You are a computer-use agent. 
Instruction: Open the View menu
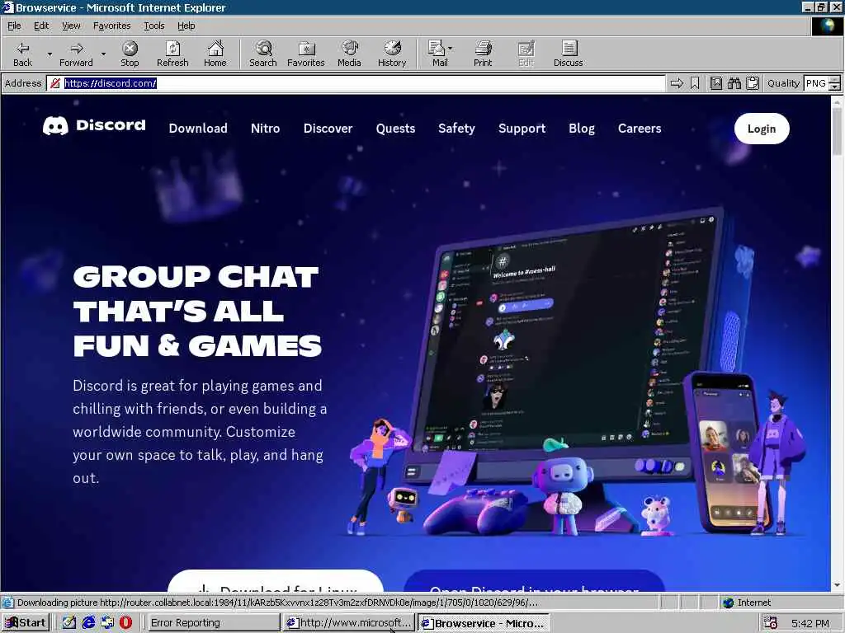tap(71, 26)
